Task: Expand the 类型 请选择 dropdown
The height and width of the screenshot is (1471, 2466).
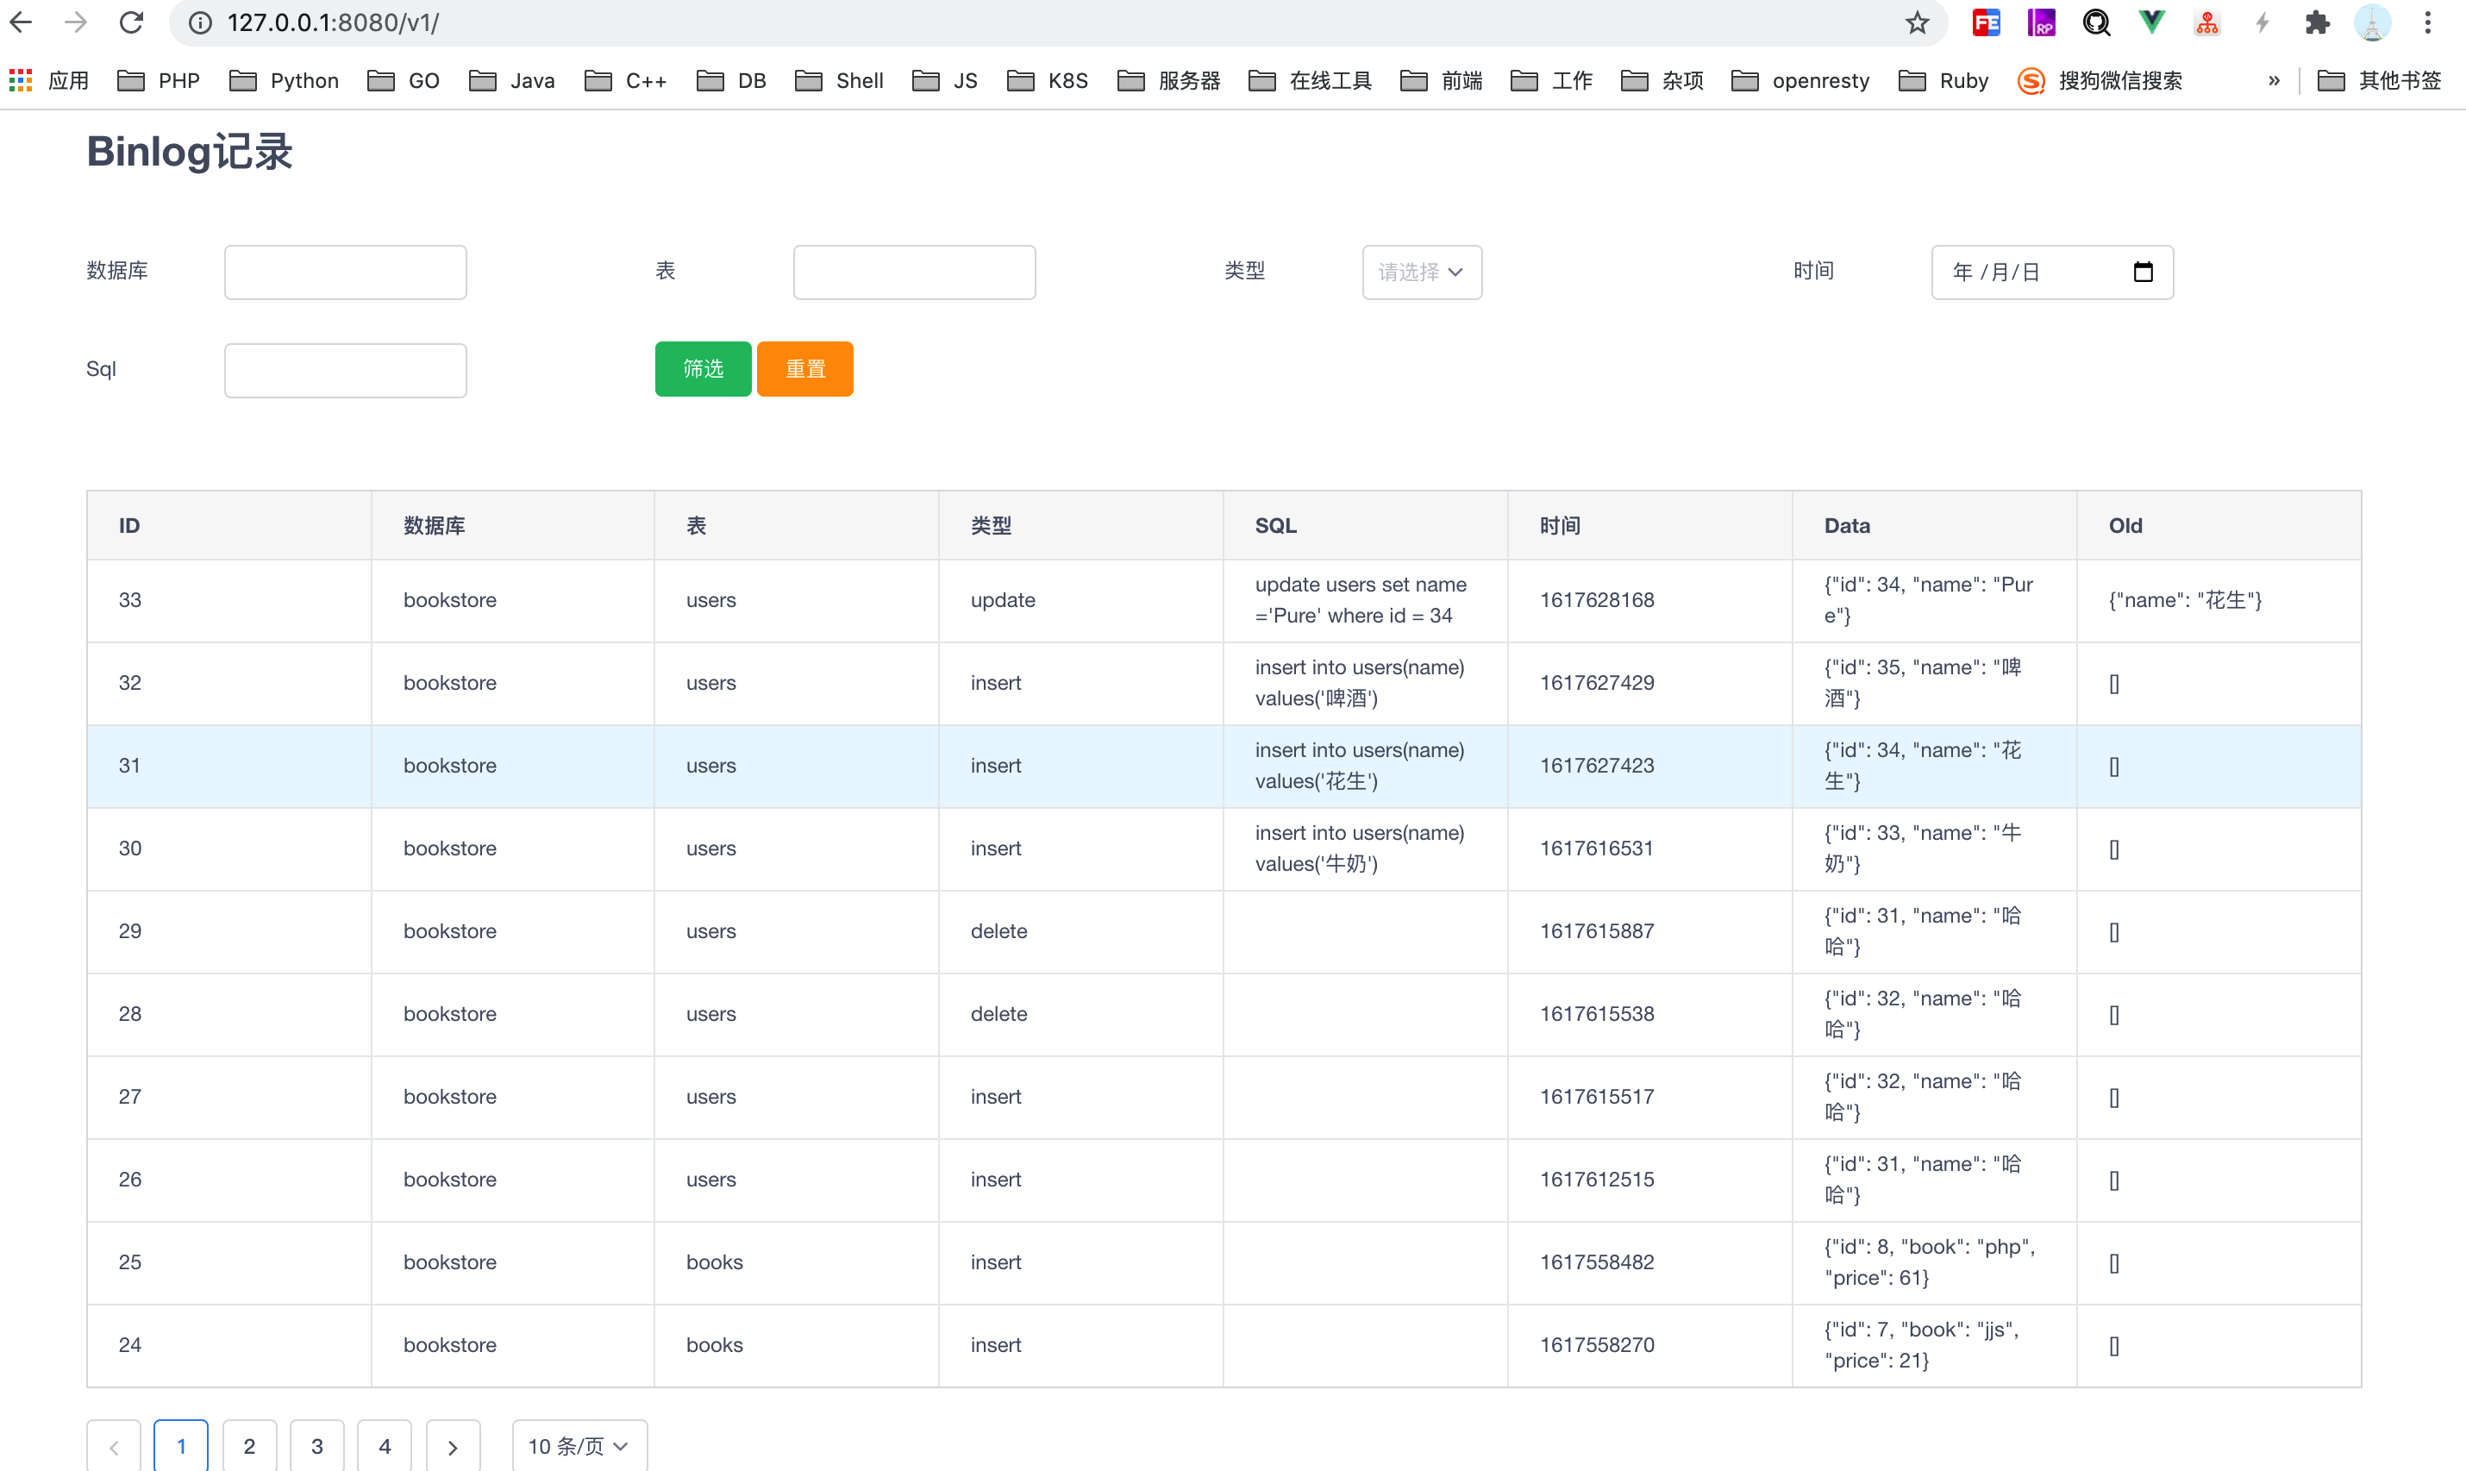Action: (1421, 272)
